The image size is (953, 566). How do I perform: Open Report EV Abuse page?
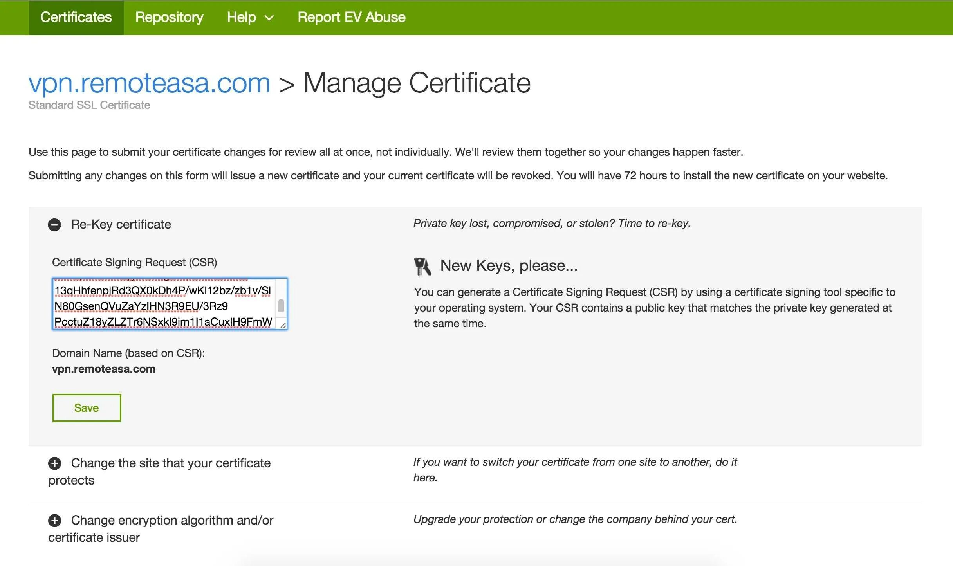click(x=351, y=18)
